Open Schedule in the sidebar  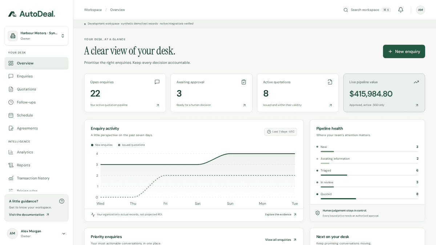(x=36, y=115)
